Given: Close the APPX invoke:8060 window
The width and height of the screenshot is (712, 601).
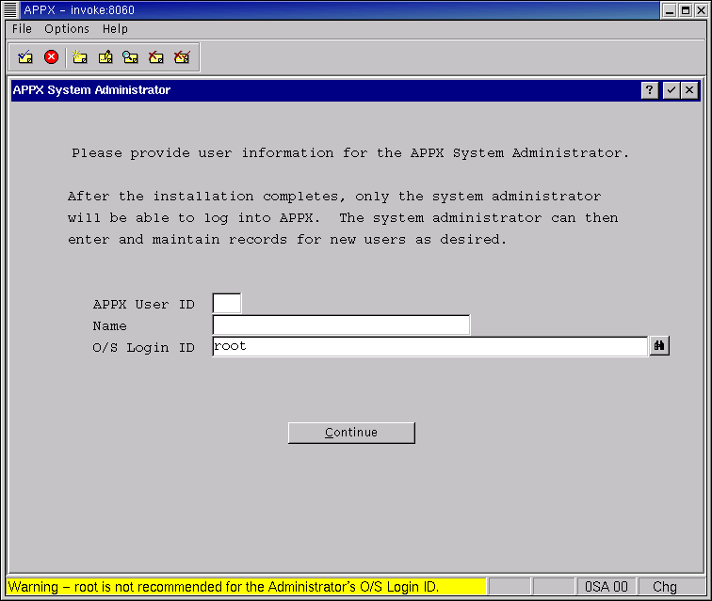Looking at the screenshot, I should coord(701,10).
